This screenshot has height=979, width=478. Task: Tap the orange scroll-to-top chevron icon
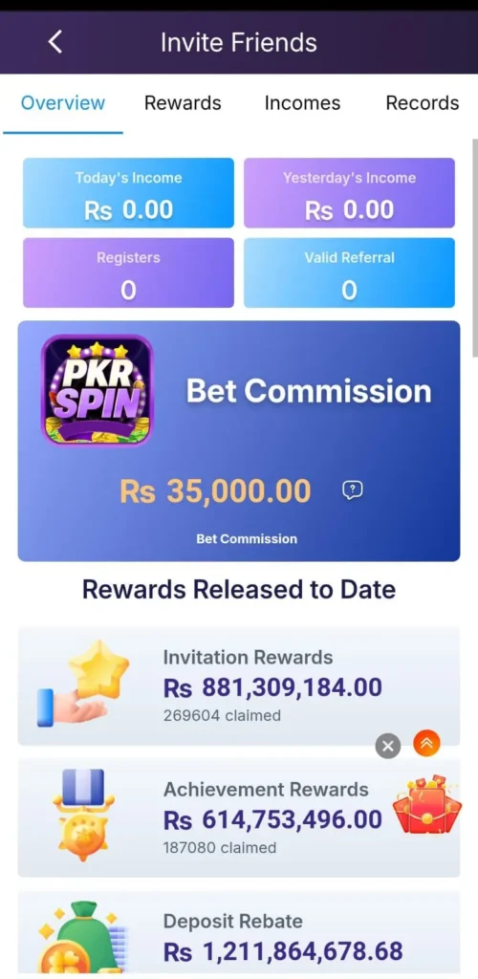coord(426,743)
